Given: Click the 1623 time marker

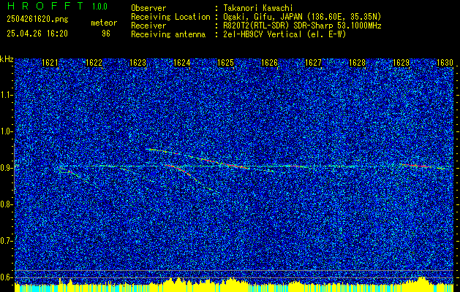Looking at the screenshot, I should [x=138, y=63].
